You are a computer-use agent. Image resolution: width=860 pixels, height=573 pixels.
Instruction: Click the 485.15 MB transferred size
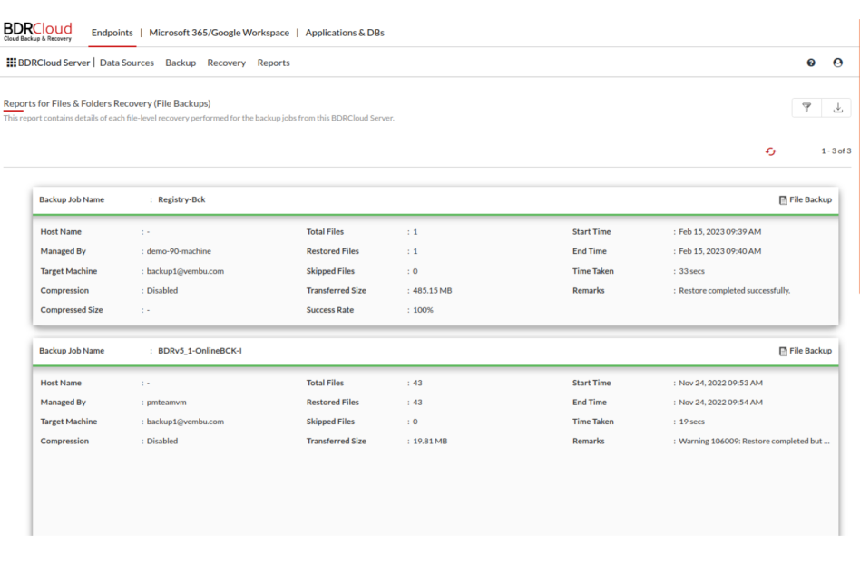(x=432, y=291)
